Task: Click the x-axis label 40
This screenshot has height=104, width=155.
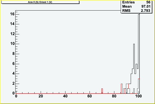Action: click(65, 96)
